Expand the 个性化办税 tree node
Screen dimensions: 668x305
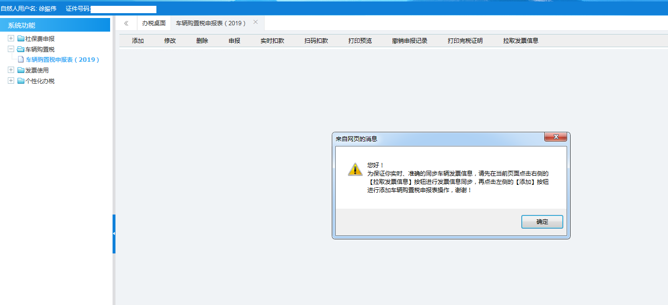tap(11, 80)
